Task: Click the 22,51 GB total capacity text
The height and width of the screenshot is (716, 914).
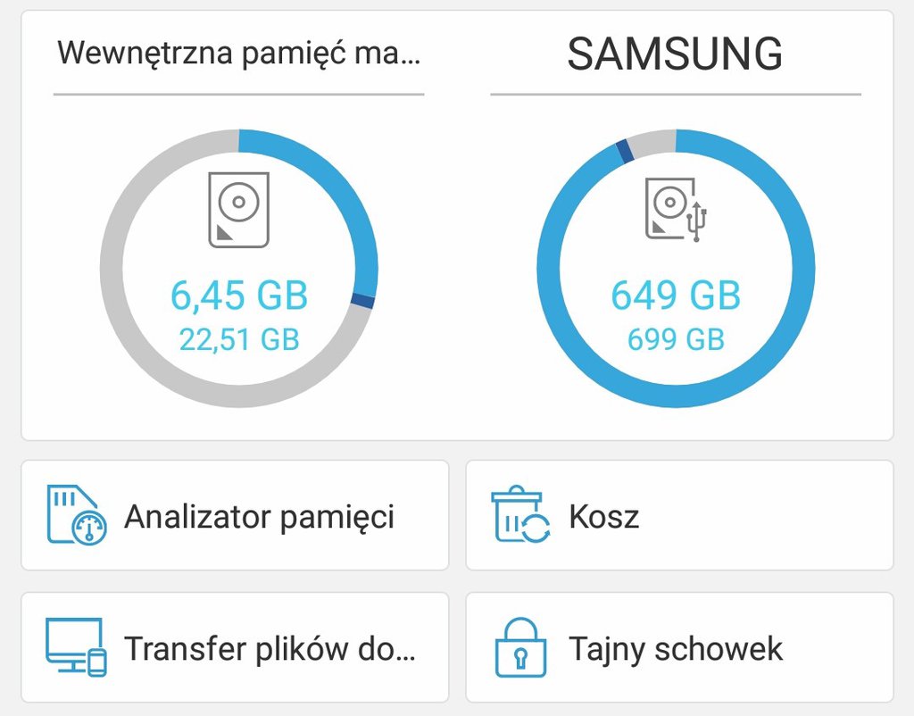Action: coord(239,339)
